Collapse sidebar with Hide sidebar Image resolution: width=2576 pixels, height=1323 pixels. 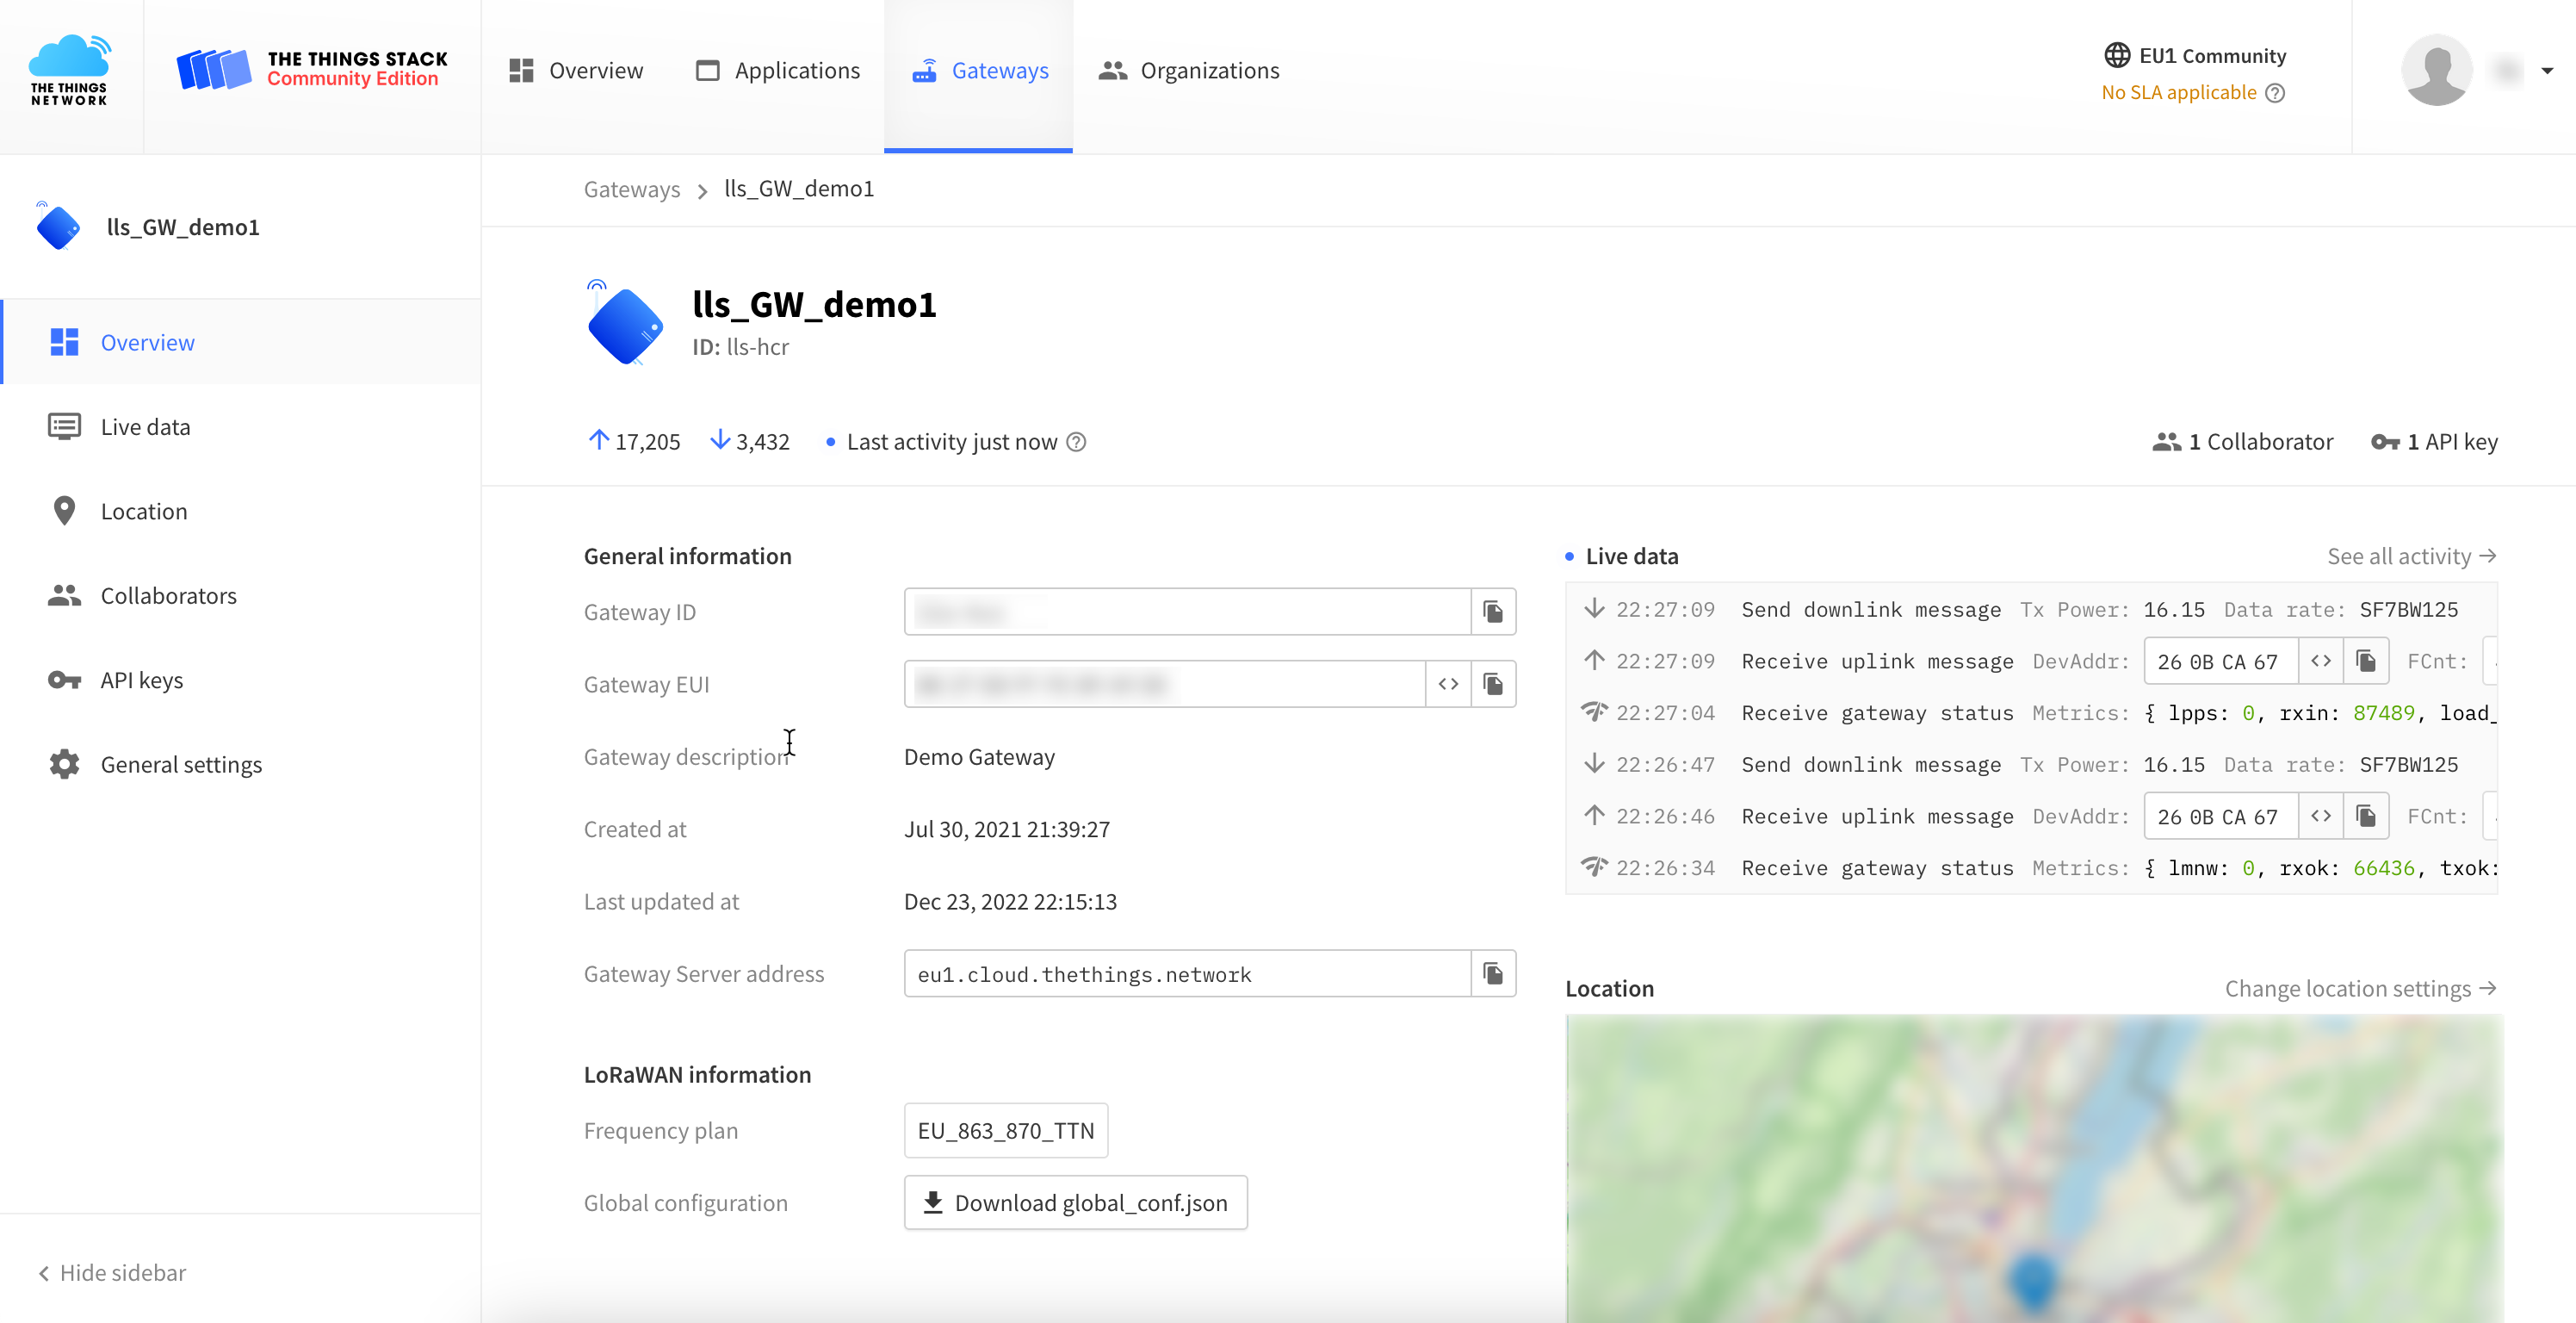coord(112,1273)
